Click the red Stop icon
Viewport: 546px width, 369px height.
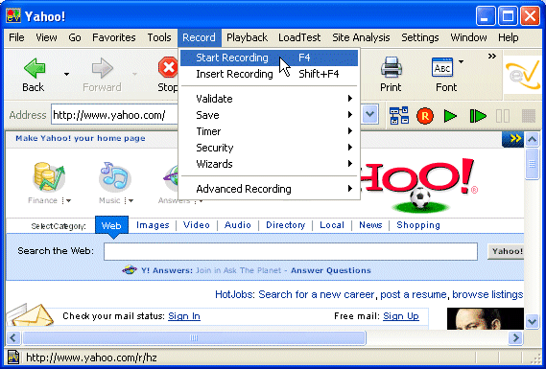pyautogui.click(x=168, y=67)
